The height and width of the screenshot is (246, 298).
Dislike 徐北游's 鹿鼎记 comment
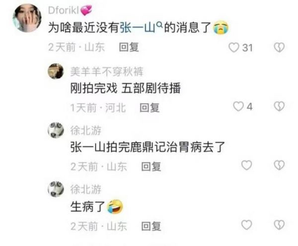tap(279, 165)
